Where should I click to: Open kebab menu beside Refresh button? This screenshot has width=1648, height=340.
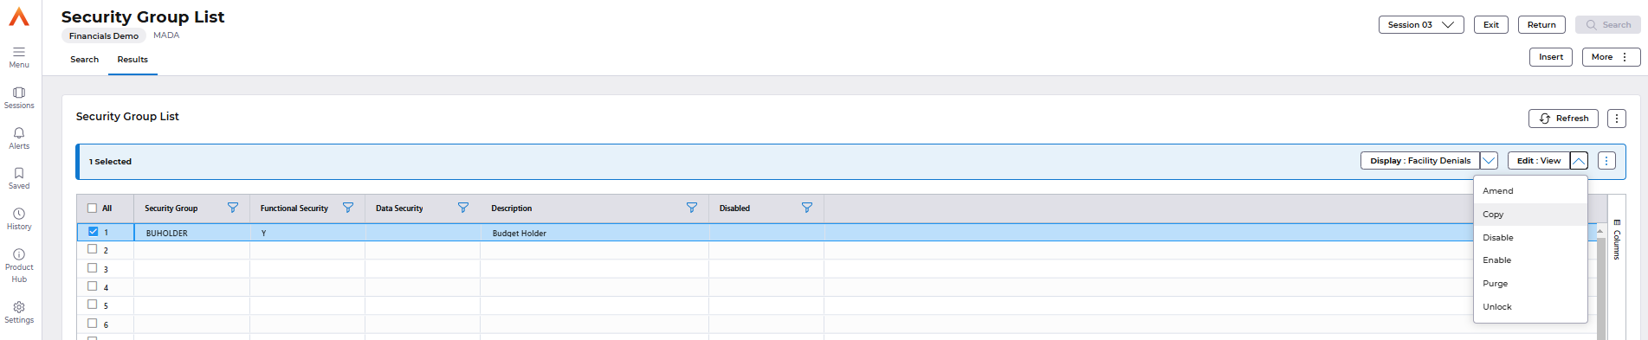1617,119
